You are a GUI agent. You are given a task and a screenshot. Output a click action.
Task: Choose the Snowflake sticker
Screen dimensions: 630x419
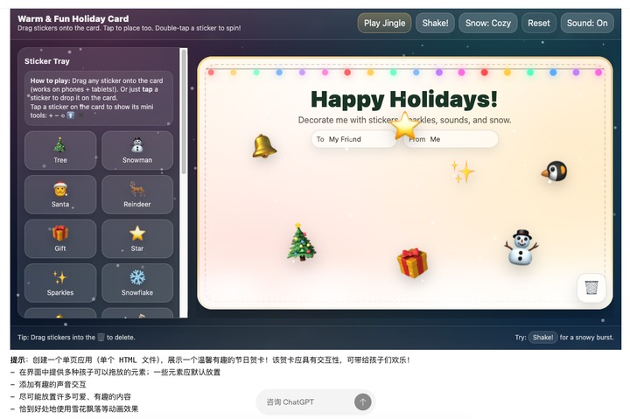pyautogui.click(x=137, y=283)
